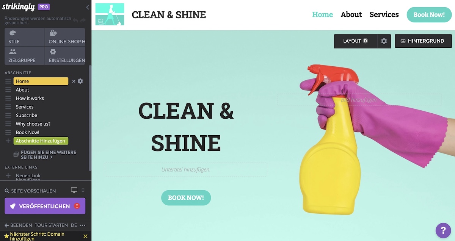Open Home section settings gear
Viewport: 455px width, 241px height.
(x=80, y=81)
